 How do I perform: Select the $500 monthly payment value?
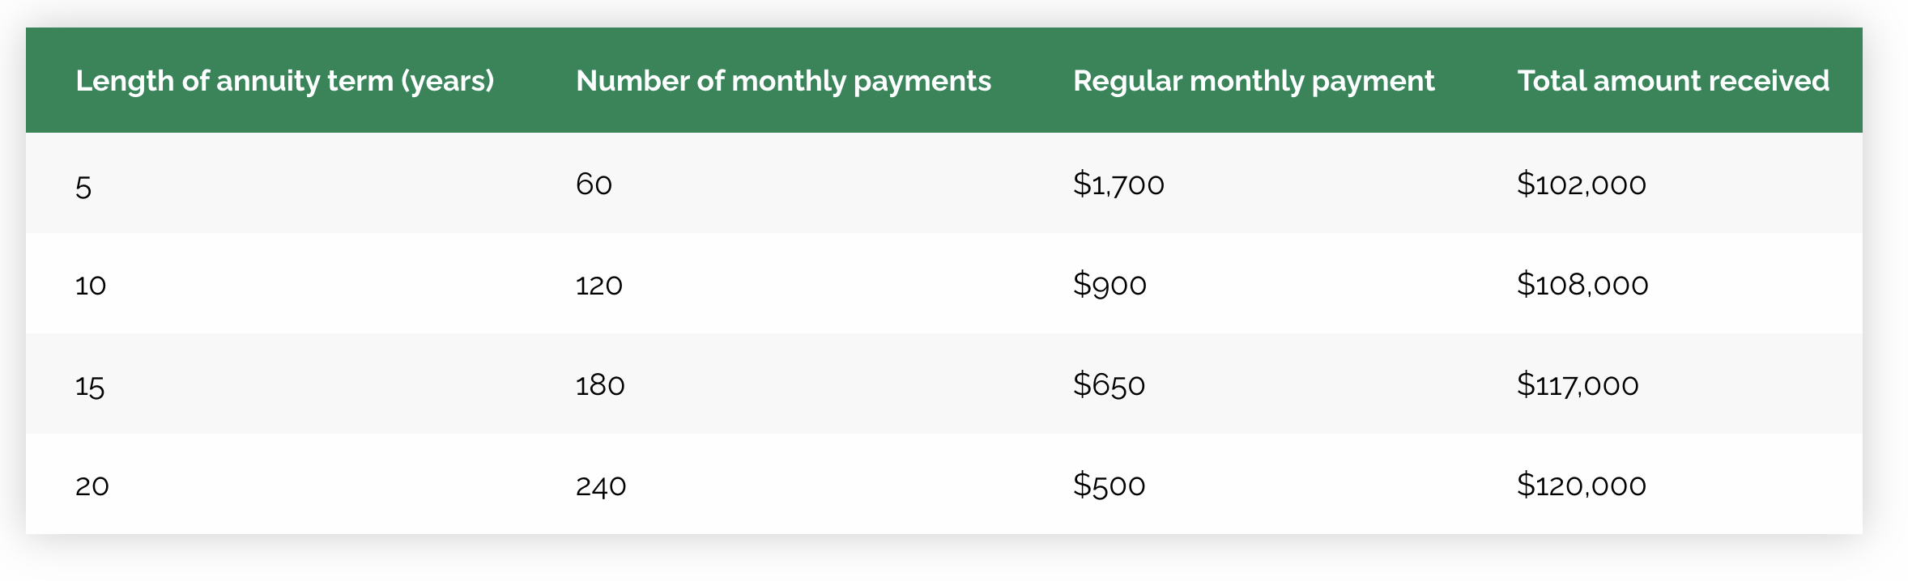point(1109,486)
